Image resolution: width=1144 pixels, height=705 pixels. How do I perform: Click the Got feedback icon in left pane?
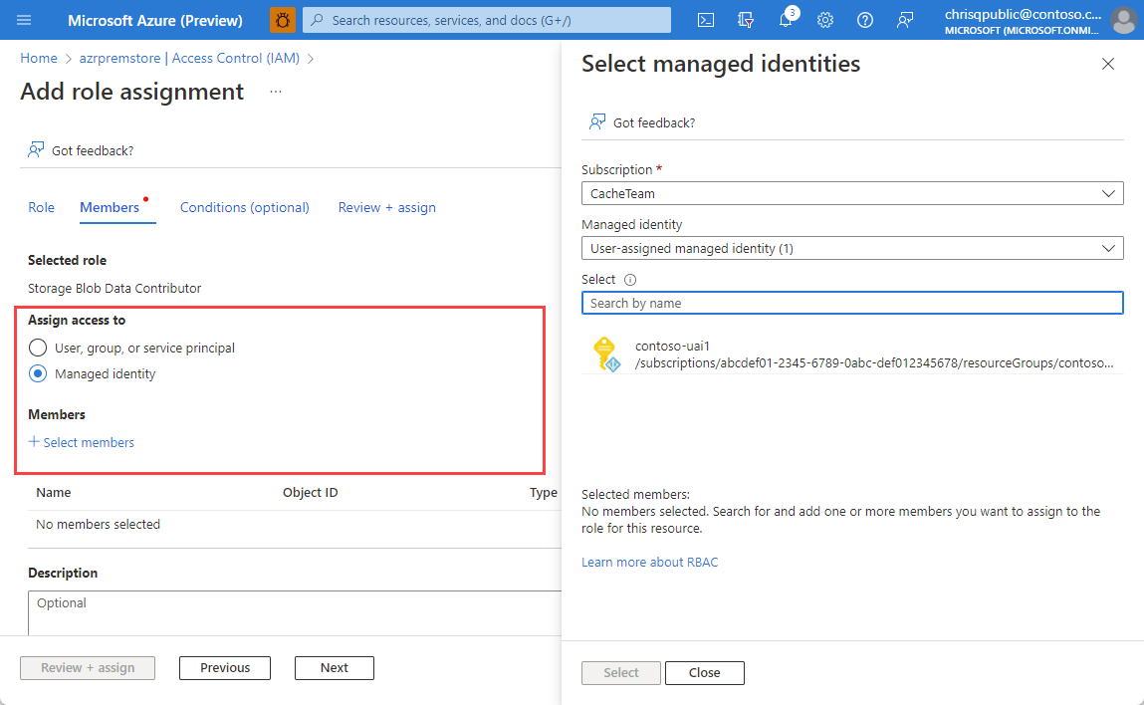tap(36, 150)
